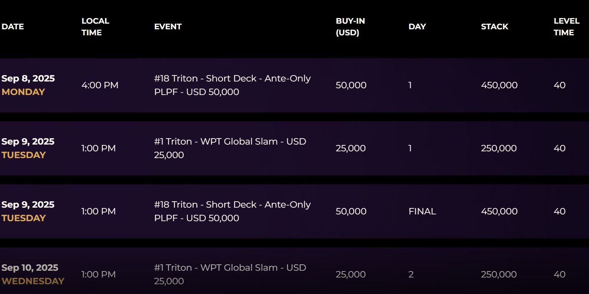Click the 25,000 buy-in on Tuesday's Global Slam
This screenshot has height=294, width=589.
pyautogui.click(x=350, y=148)
